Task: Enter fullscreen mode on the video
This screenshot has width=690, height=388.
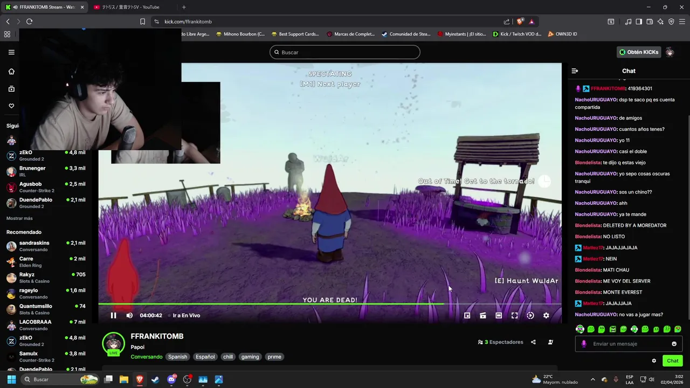Action: tap(514, 315)
